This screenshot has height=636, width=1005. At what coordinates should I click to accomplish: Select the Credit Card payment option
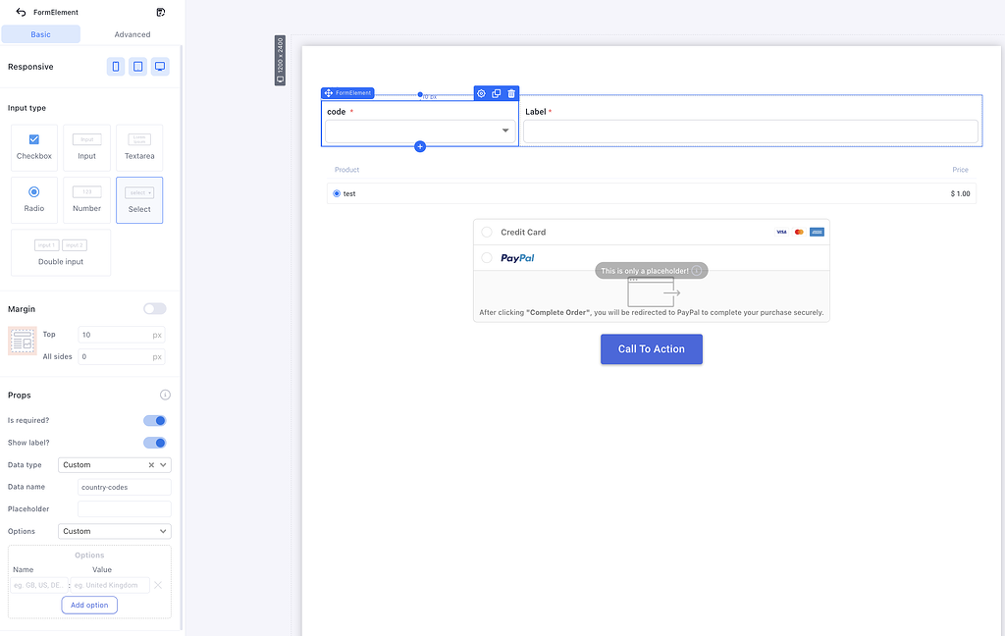point(487,233)
